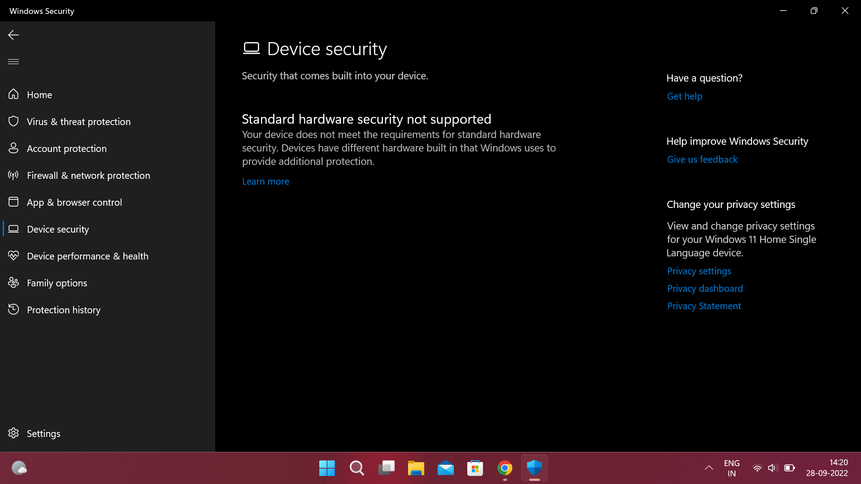Click the Device performance & health heart icon
This screenshot has width=861, height=484.
click(x=13, y=255)
